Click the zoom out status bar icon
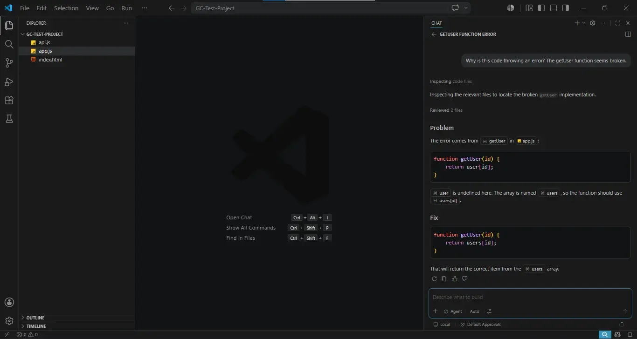The width and height of the screenshot is (637, 339). tap(604, 334)
